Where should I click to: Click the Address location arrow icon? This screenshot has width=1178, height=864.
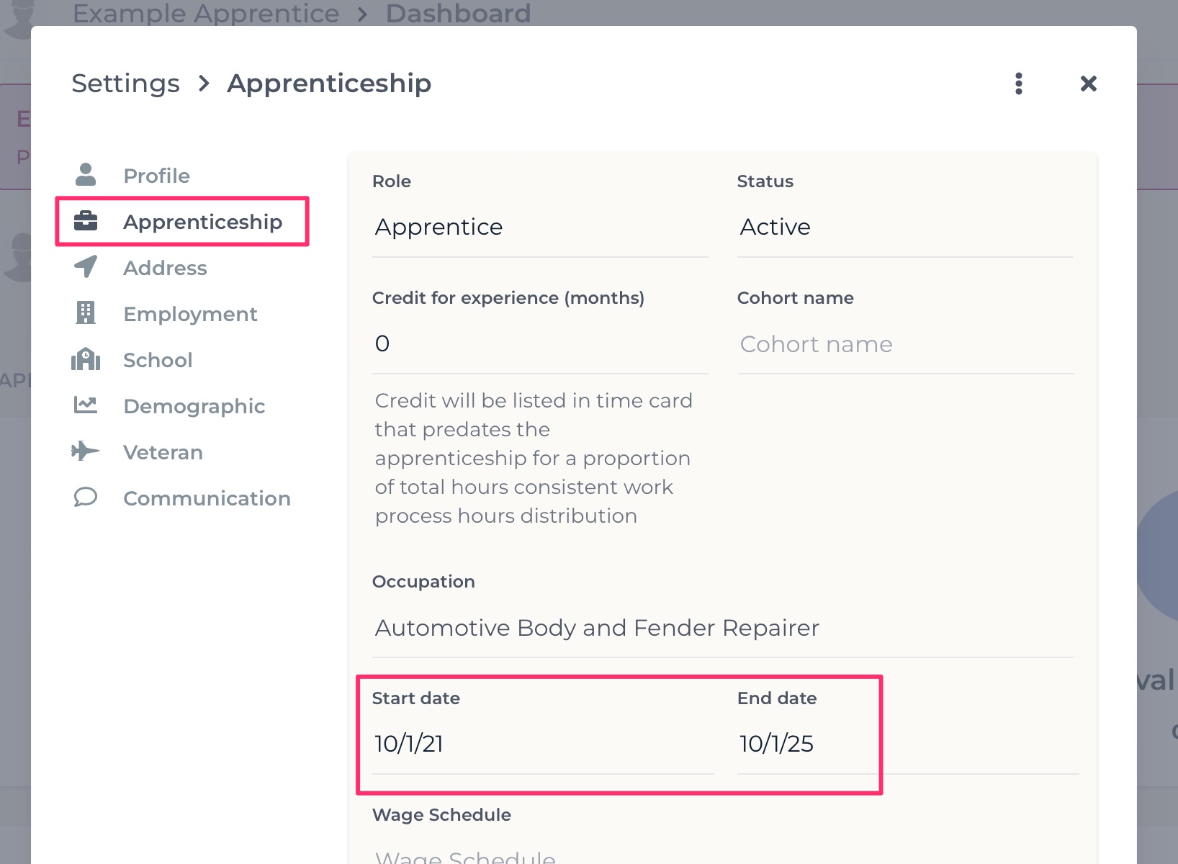click(86, 267)
